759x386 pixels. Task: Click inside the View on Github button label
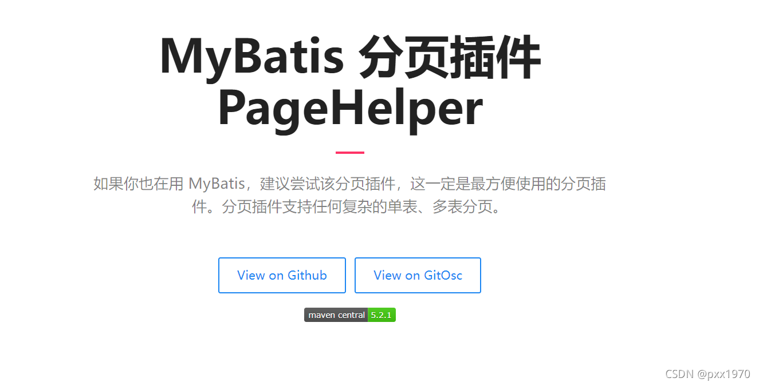coord(282,275)
